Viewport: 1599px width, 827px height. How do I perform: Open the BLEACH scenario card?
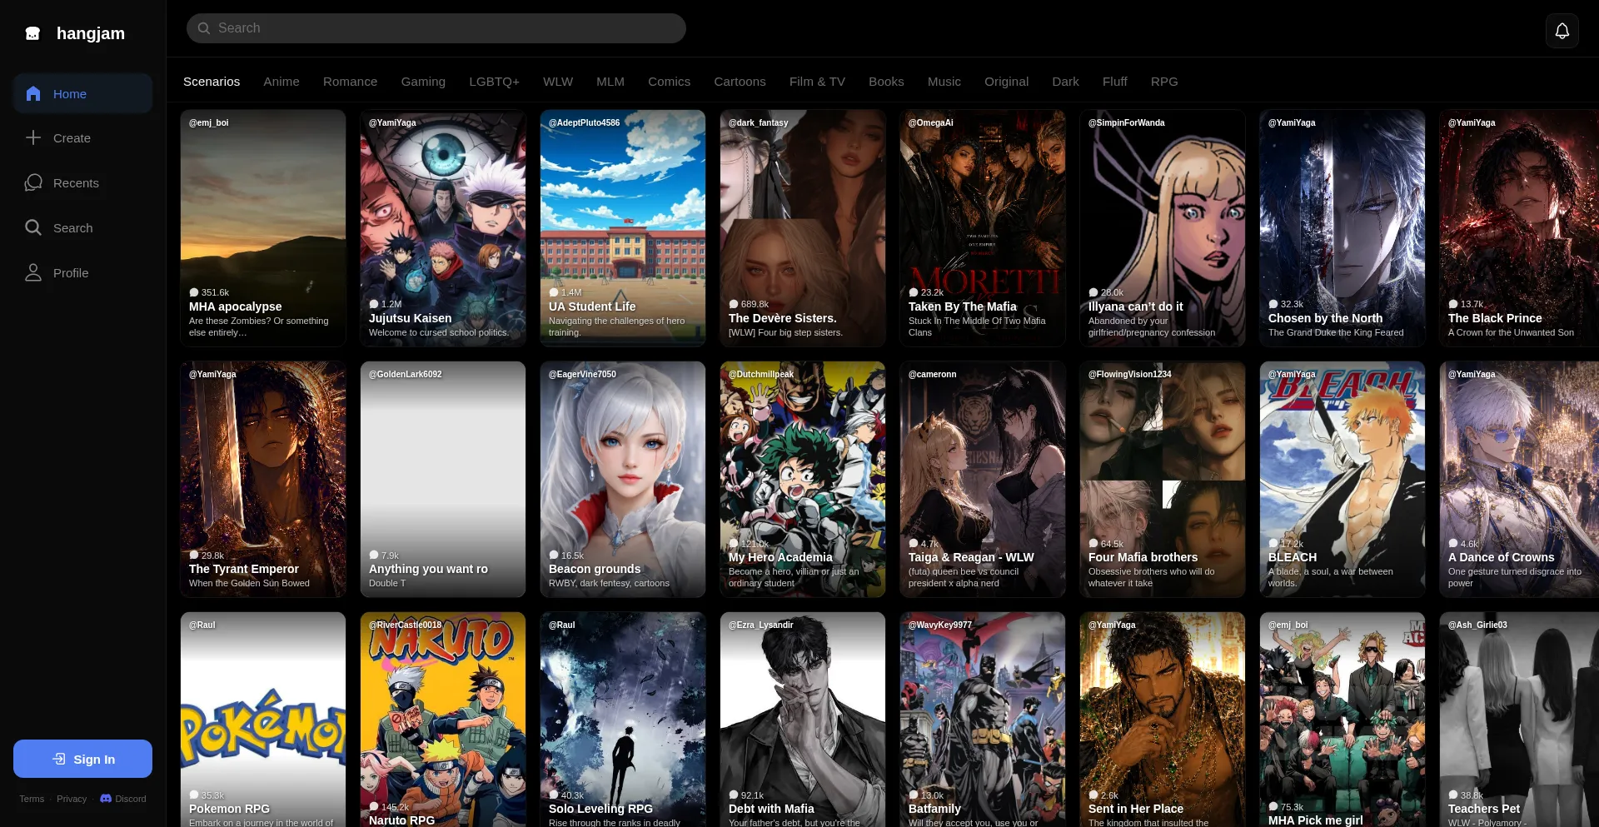point(1342,479)
